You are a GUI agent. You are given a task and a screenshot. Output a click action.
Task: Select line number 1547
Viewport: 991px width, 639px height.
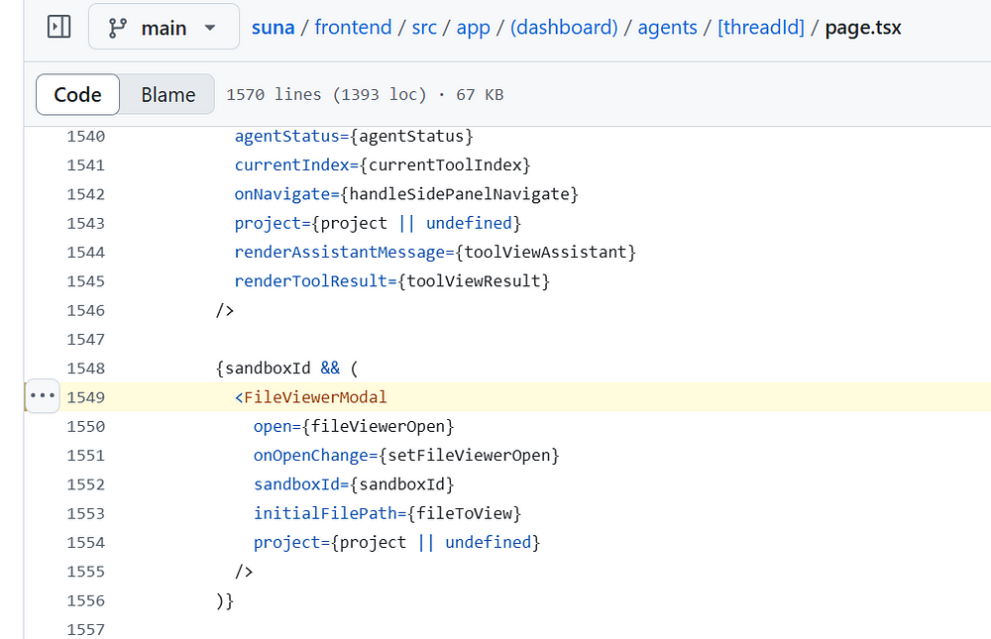point(86,340)
